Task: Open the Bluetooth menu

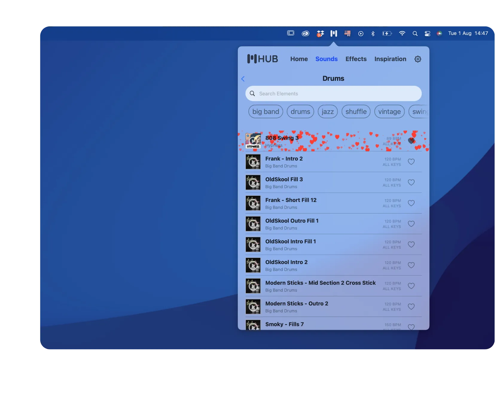Action: tap(373, 33)
